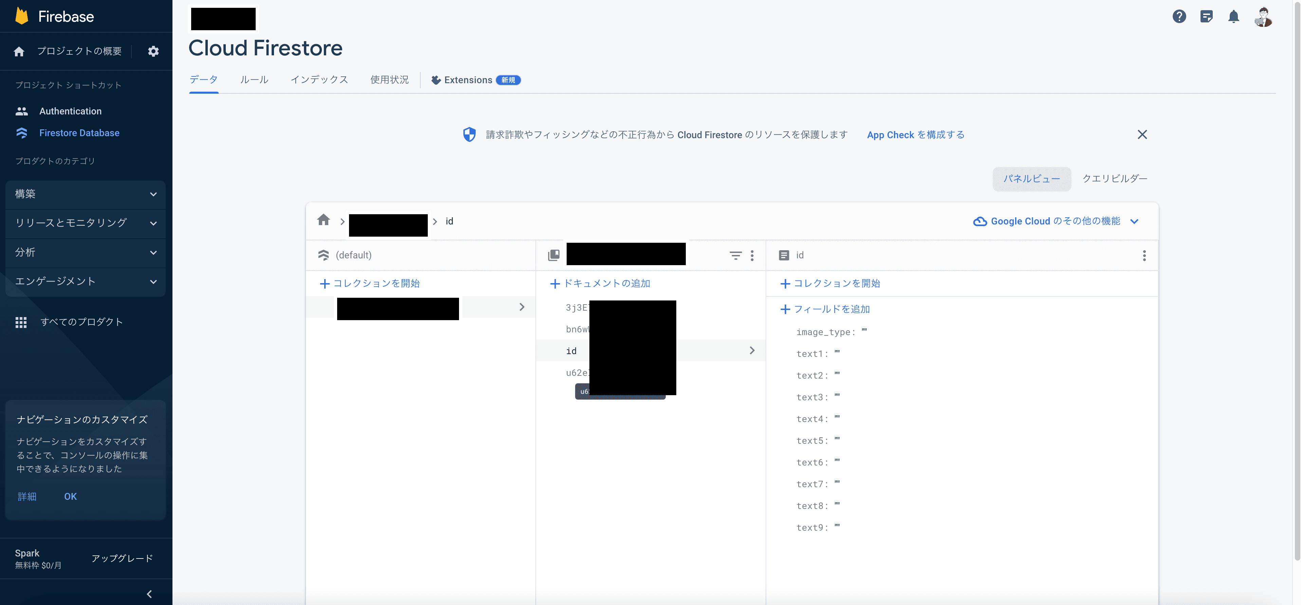Viewport: 1301px width, 605px height.
Task: Click the Google Cloud icon
Action: (x=980, y=221)
